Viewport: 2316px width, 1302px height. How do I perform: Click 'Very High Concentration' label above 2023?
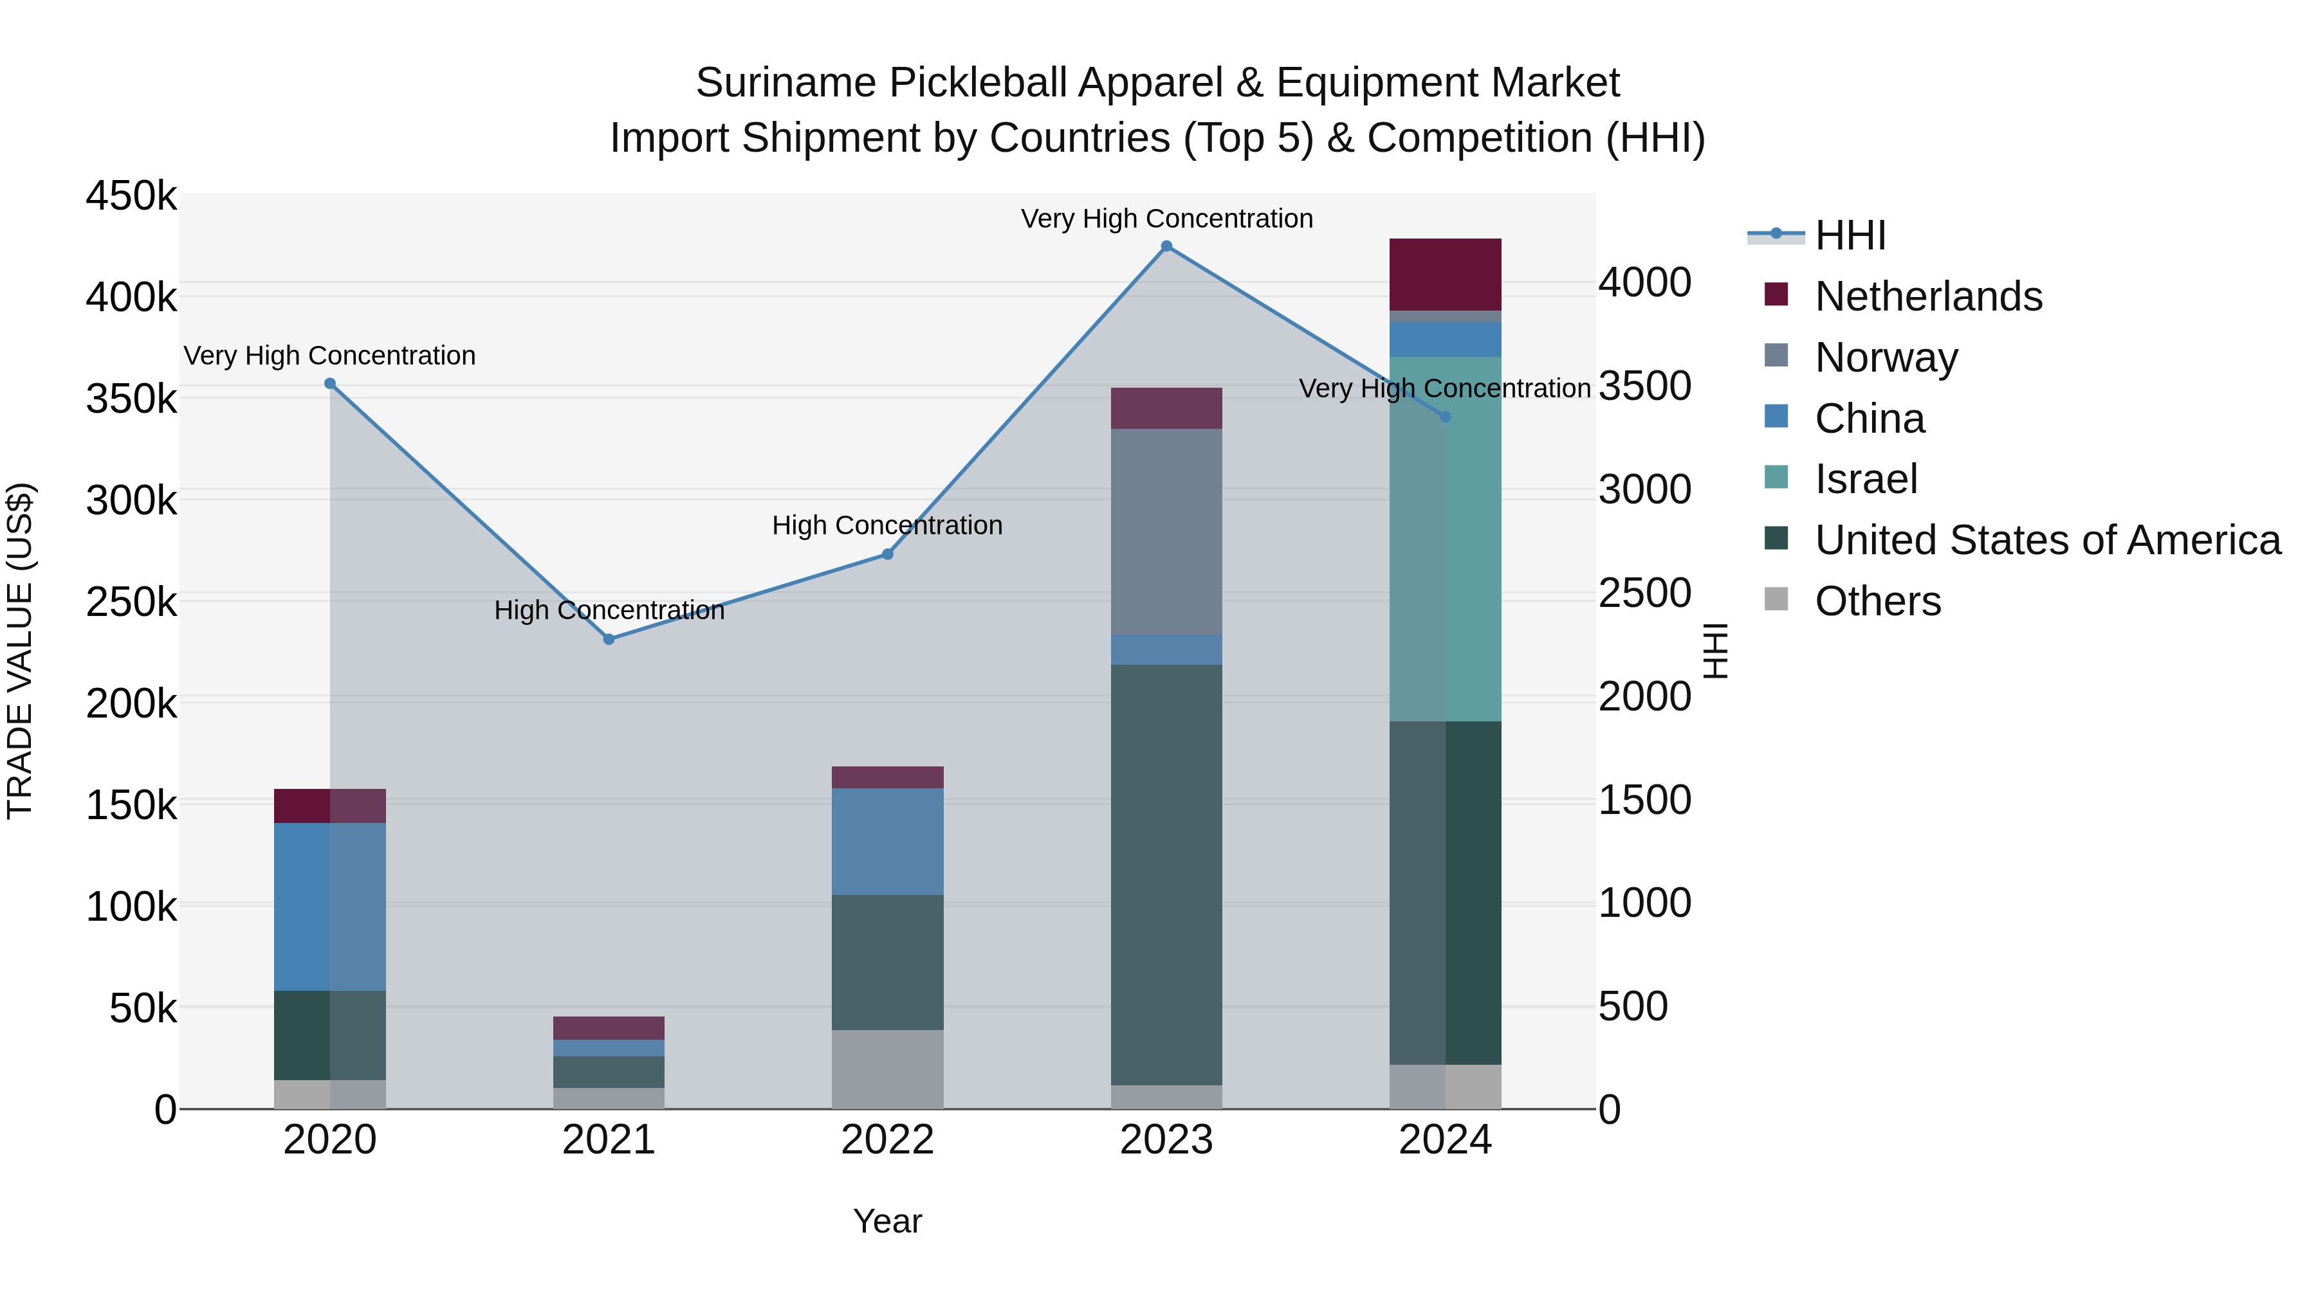pos(1167,219)
